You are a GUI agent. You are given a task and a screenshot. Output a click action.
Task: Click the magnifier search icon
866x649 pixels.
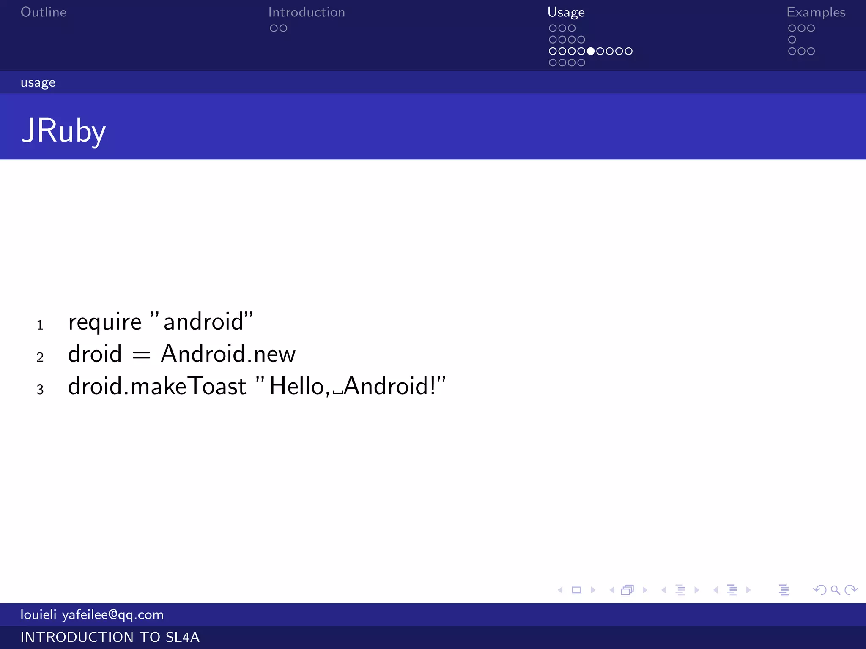click(836, 590)
